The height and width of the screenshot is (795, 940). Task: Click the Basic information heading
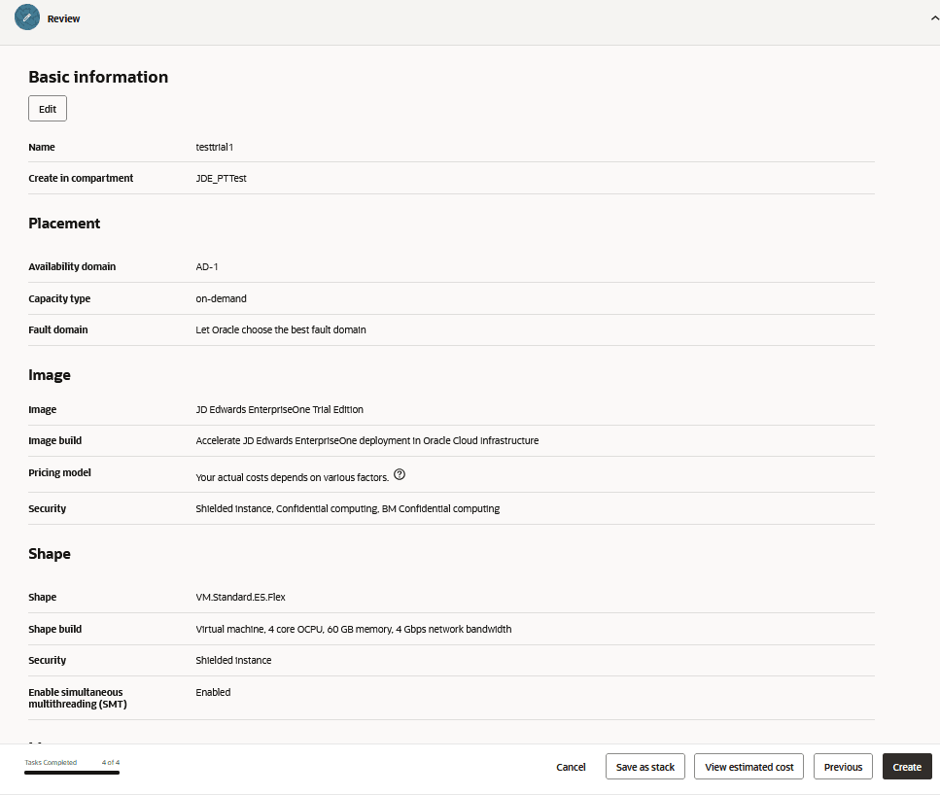98,77
